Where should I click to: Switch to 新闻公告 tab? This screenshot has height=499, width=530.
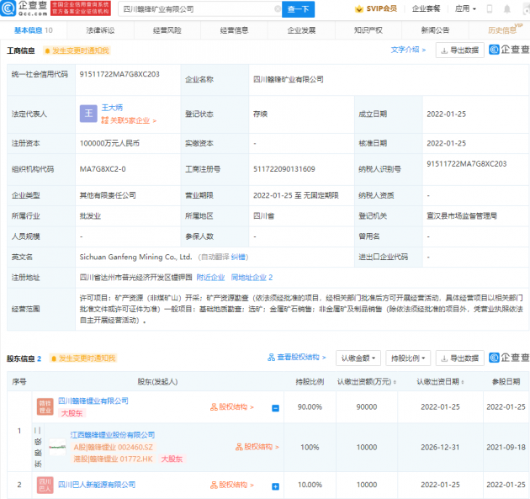pos(435,30)
